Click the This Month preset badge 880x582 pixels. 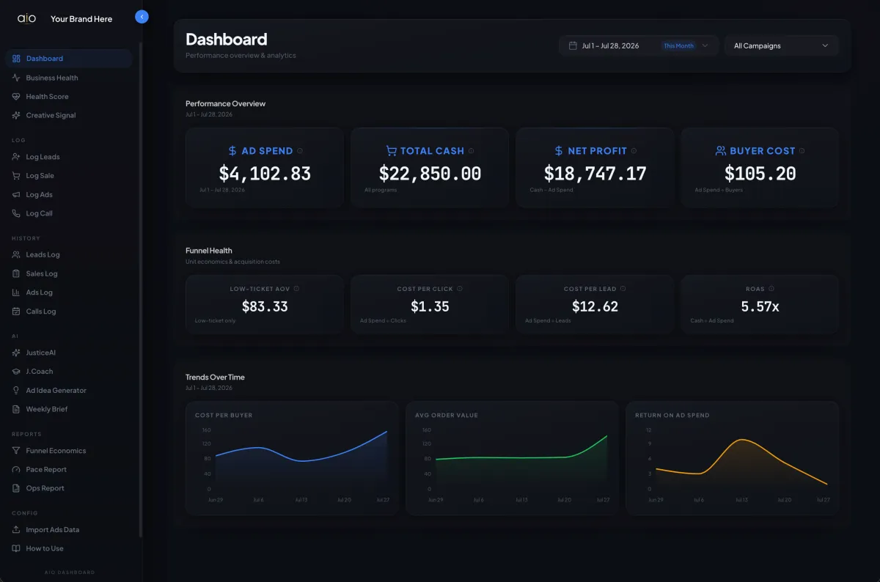tap(678, 45)
